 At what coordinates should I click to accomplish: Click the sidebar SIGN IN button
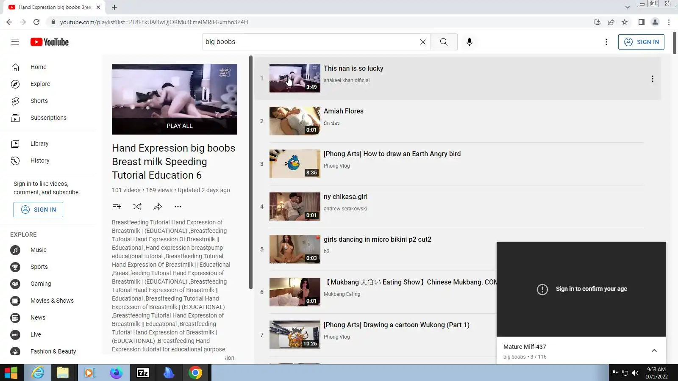coord(38,210)
